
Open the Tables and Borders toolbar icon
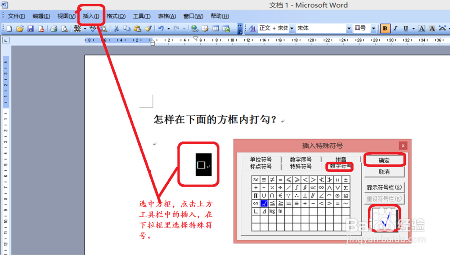pyautogui.click(x=205, y=28)
